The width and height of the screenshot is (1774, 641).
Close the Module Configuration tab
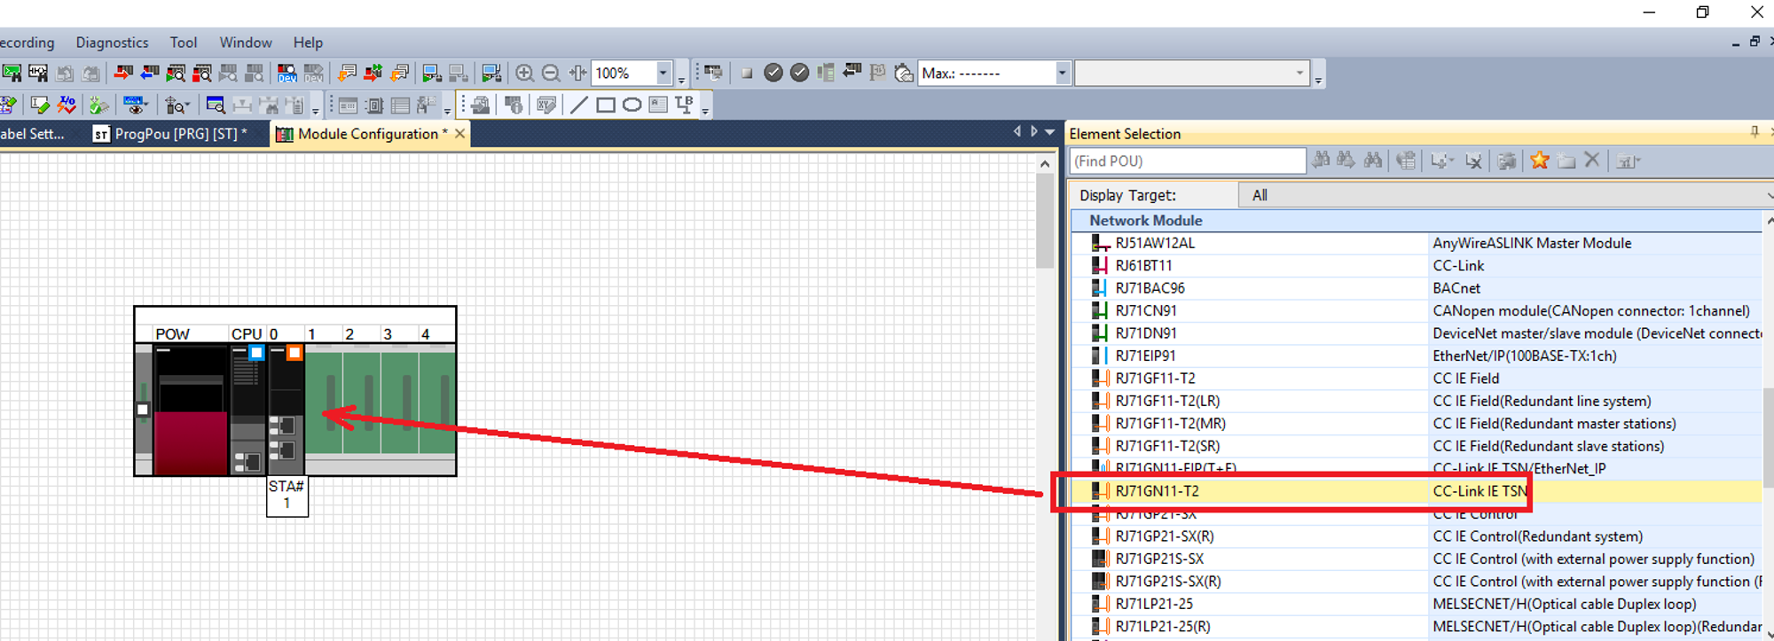[459, 134]
